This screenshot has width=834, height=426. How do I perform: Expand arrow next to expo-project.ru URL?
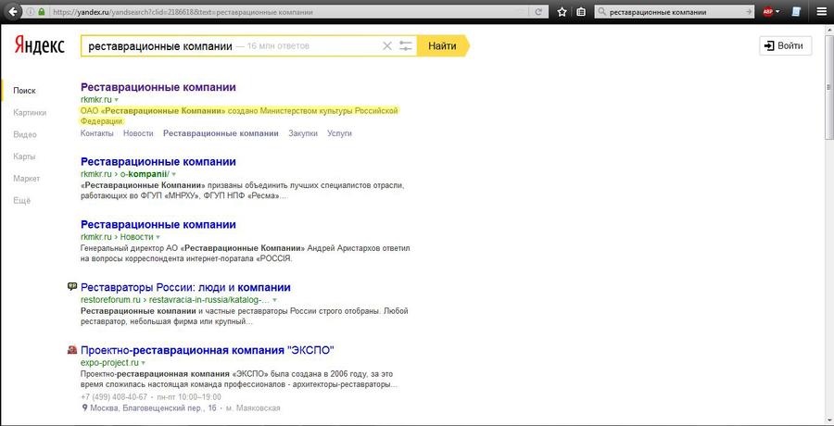tap(144, 363)
